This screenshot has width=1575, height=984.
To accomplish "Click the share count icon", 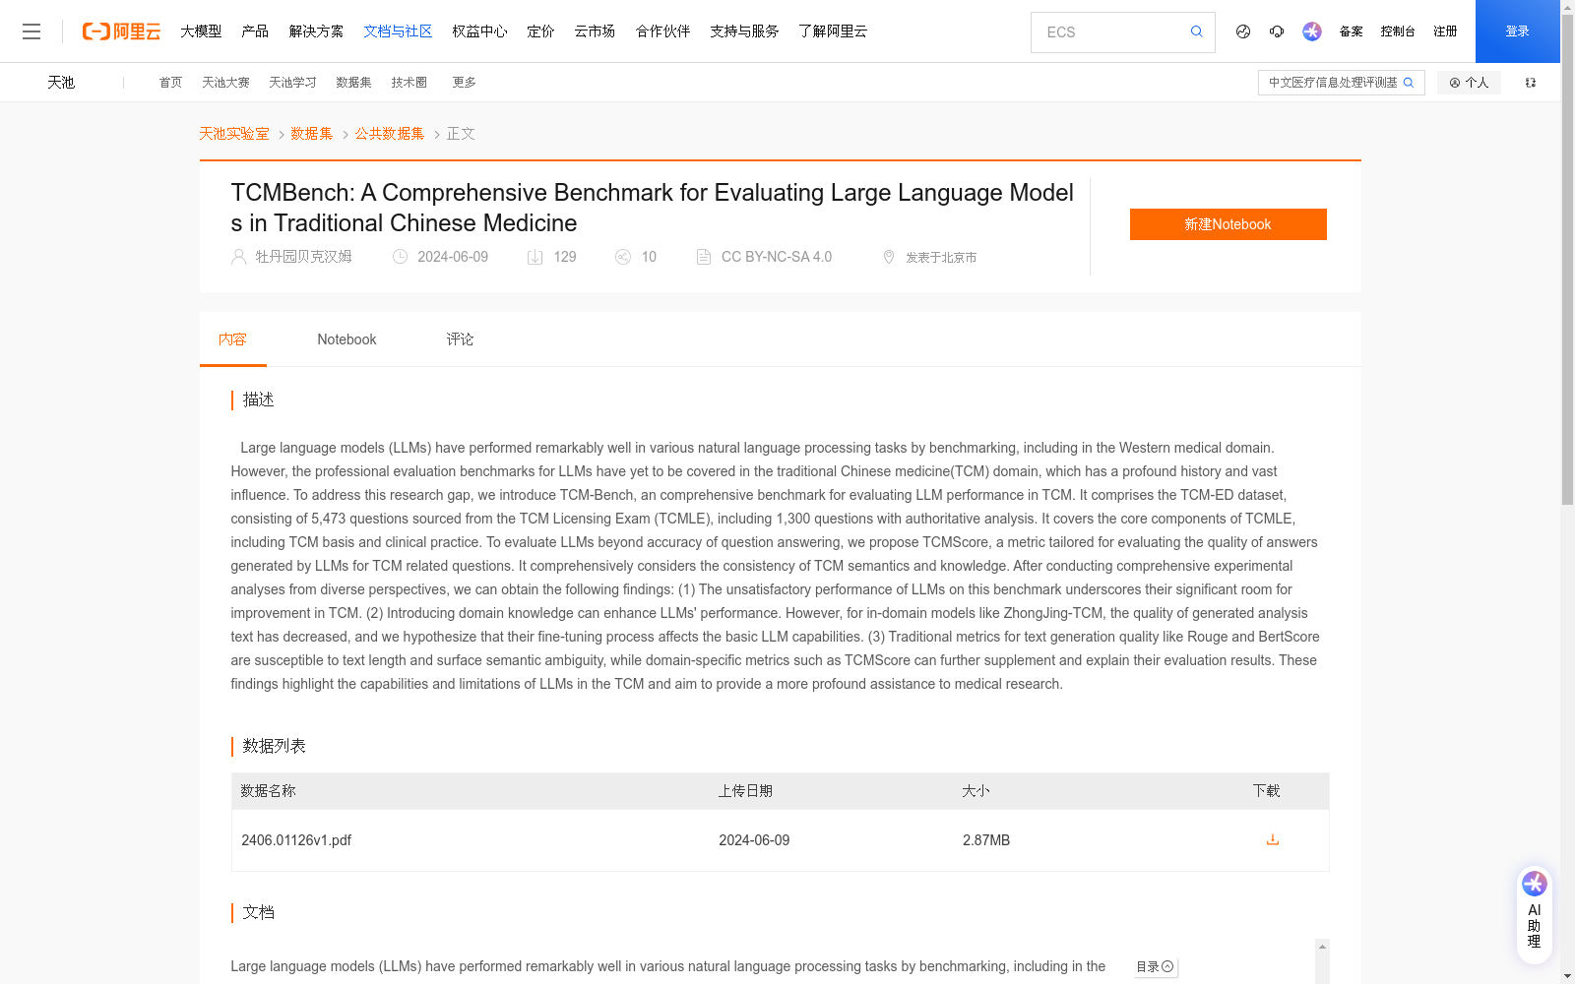I will 622,257.
